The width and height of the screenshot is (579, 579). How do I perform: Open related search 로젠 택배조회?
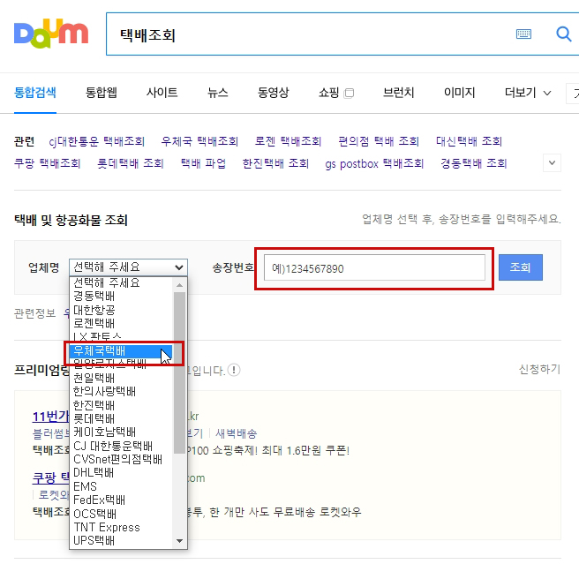288,141
